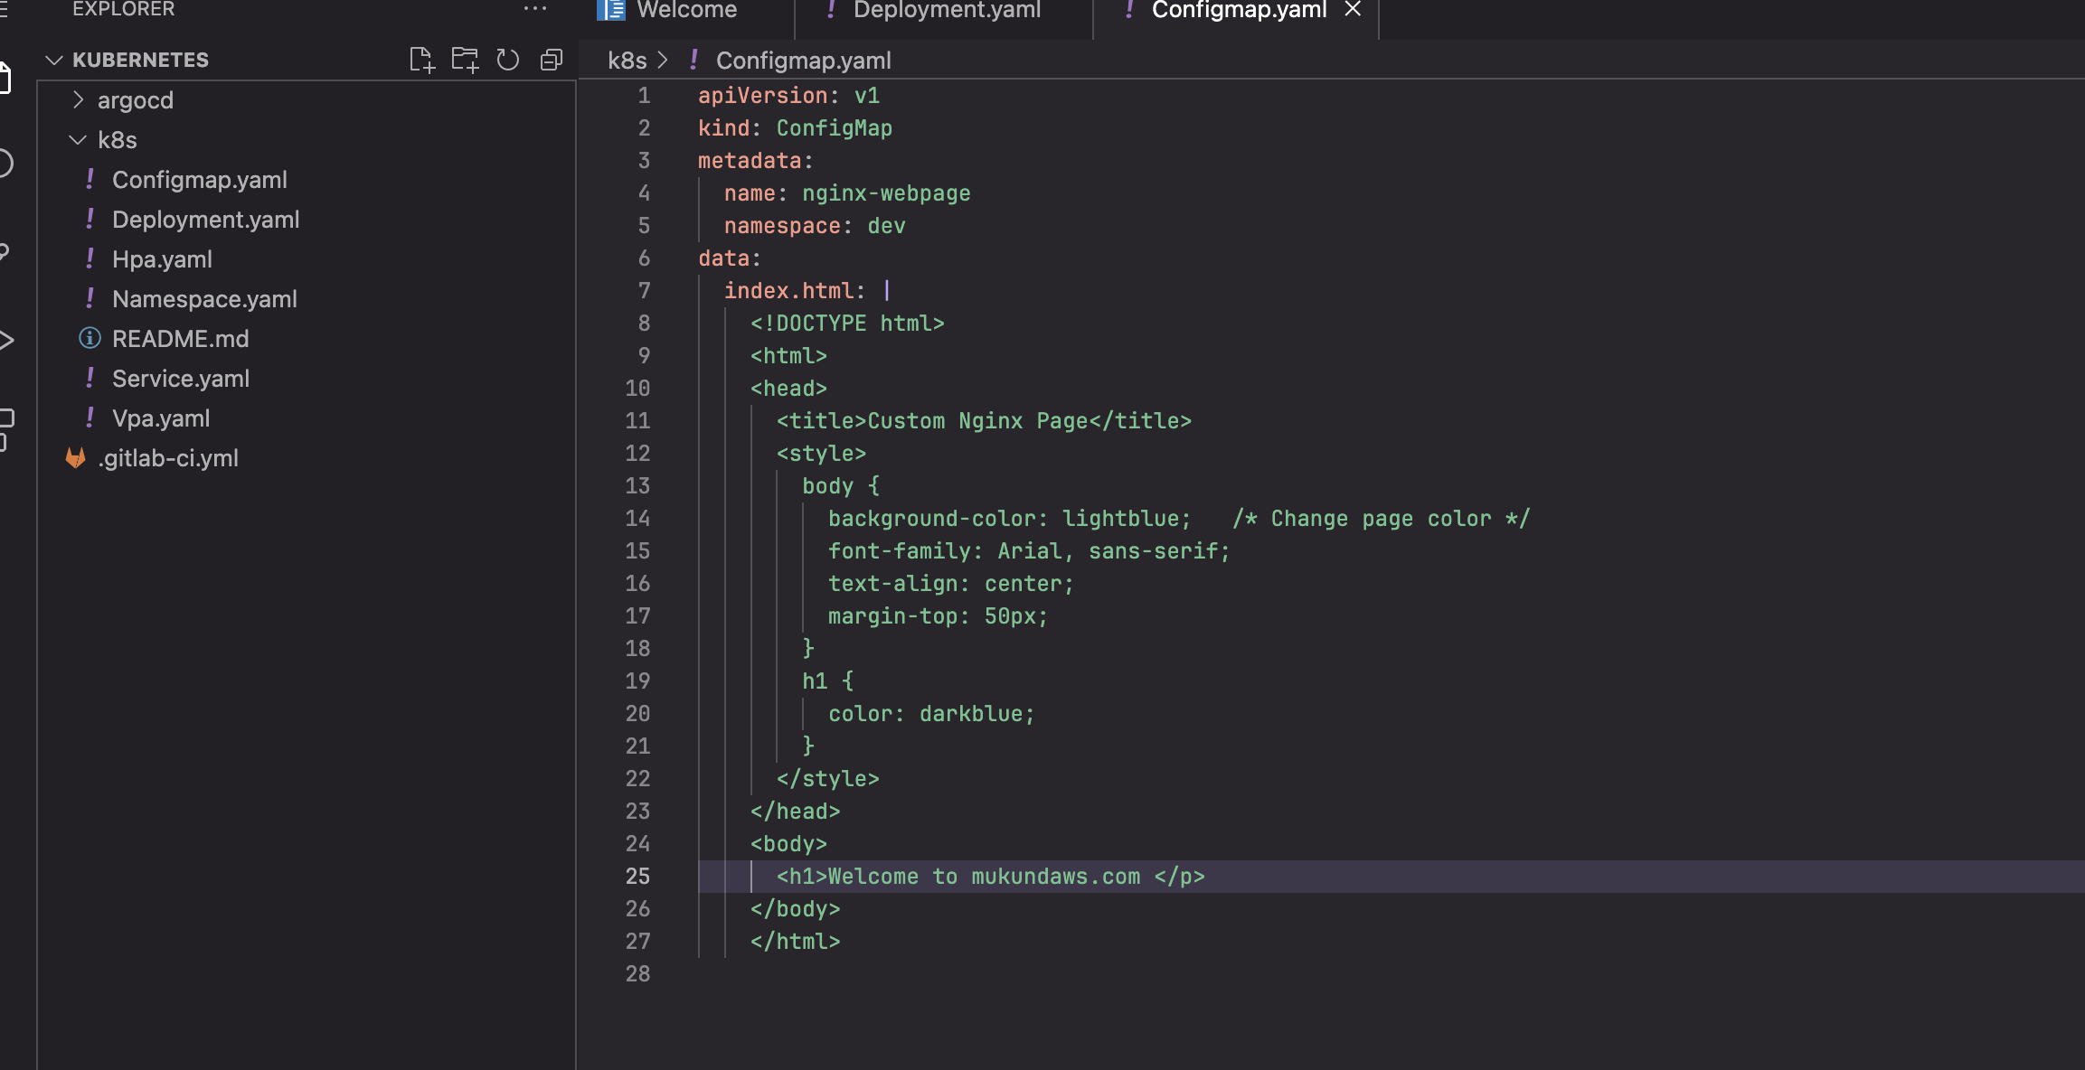2085x1070 pixels.
Task: Click line number 14 in the gutter
Action: 637,519
